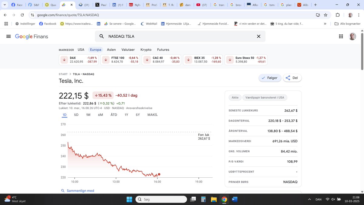Click the Værdipapir børsnoteret i USA chip

click(x=265, y=98)
